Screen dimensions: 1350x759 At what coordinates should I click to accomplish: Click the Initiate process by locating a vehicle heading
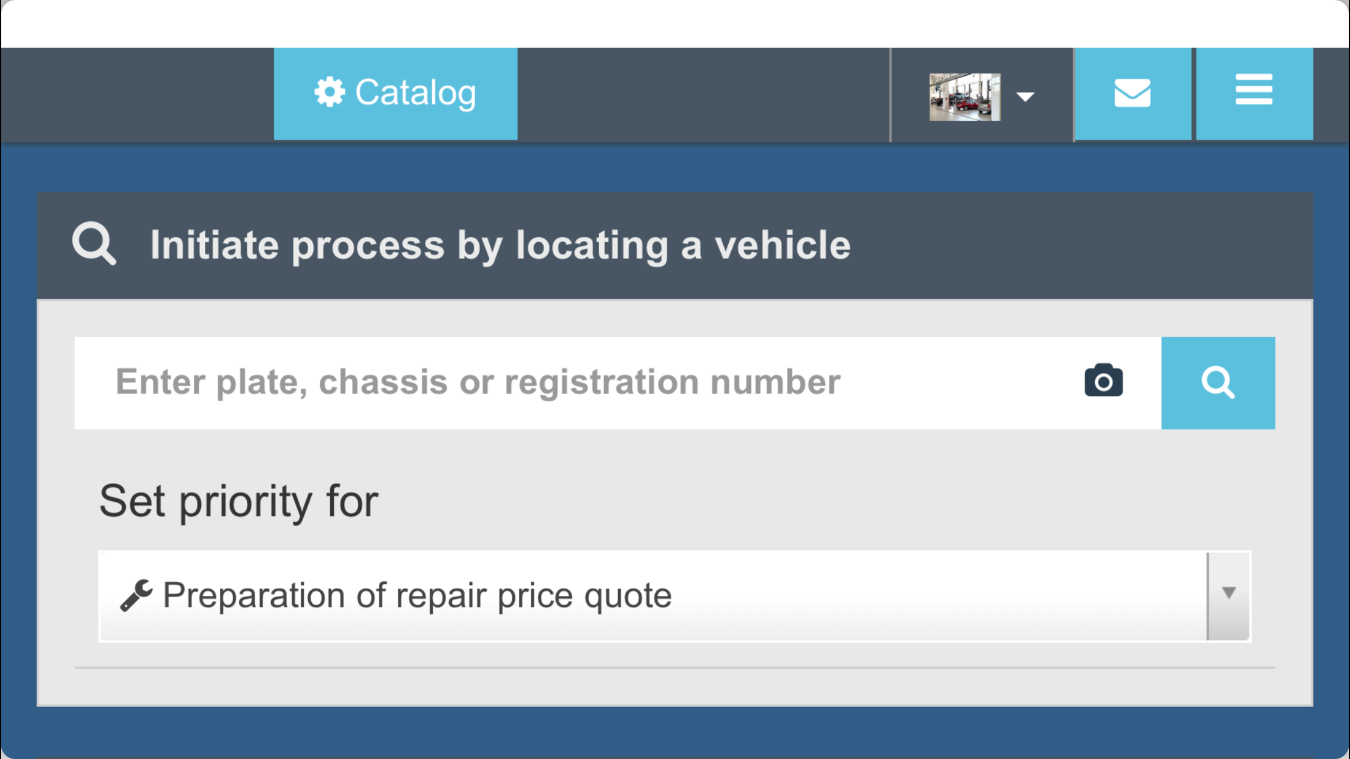[500, 245]
